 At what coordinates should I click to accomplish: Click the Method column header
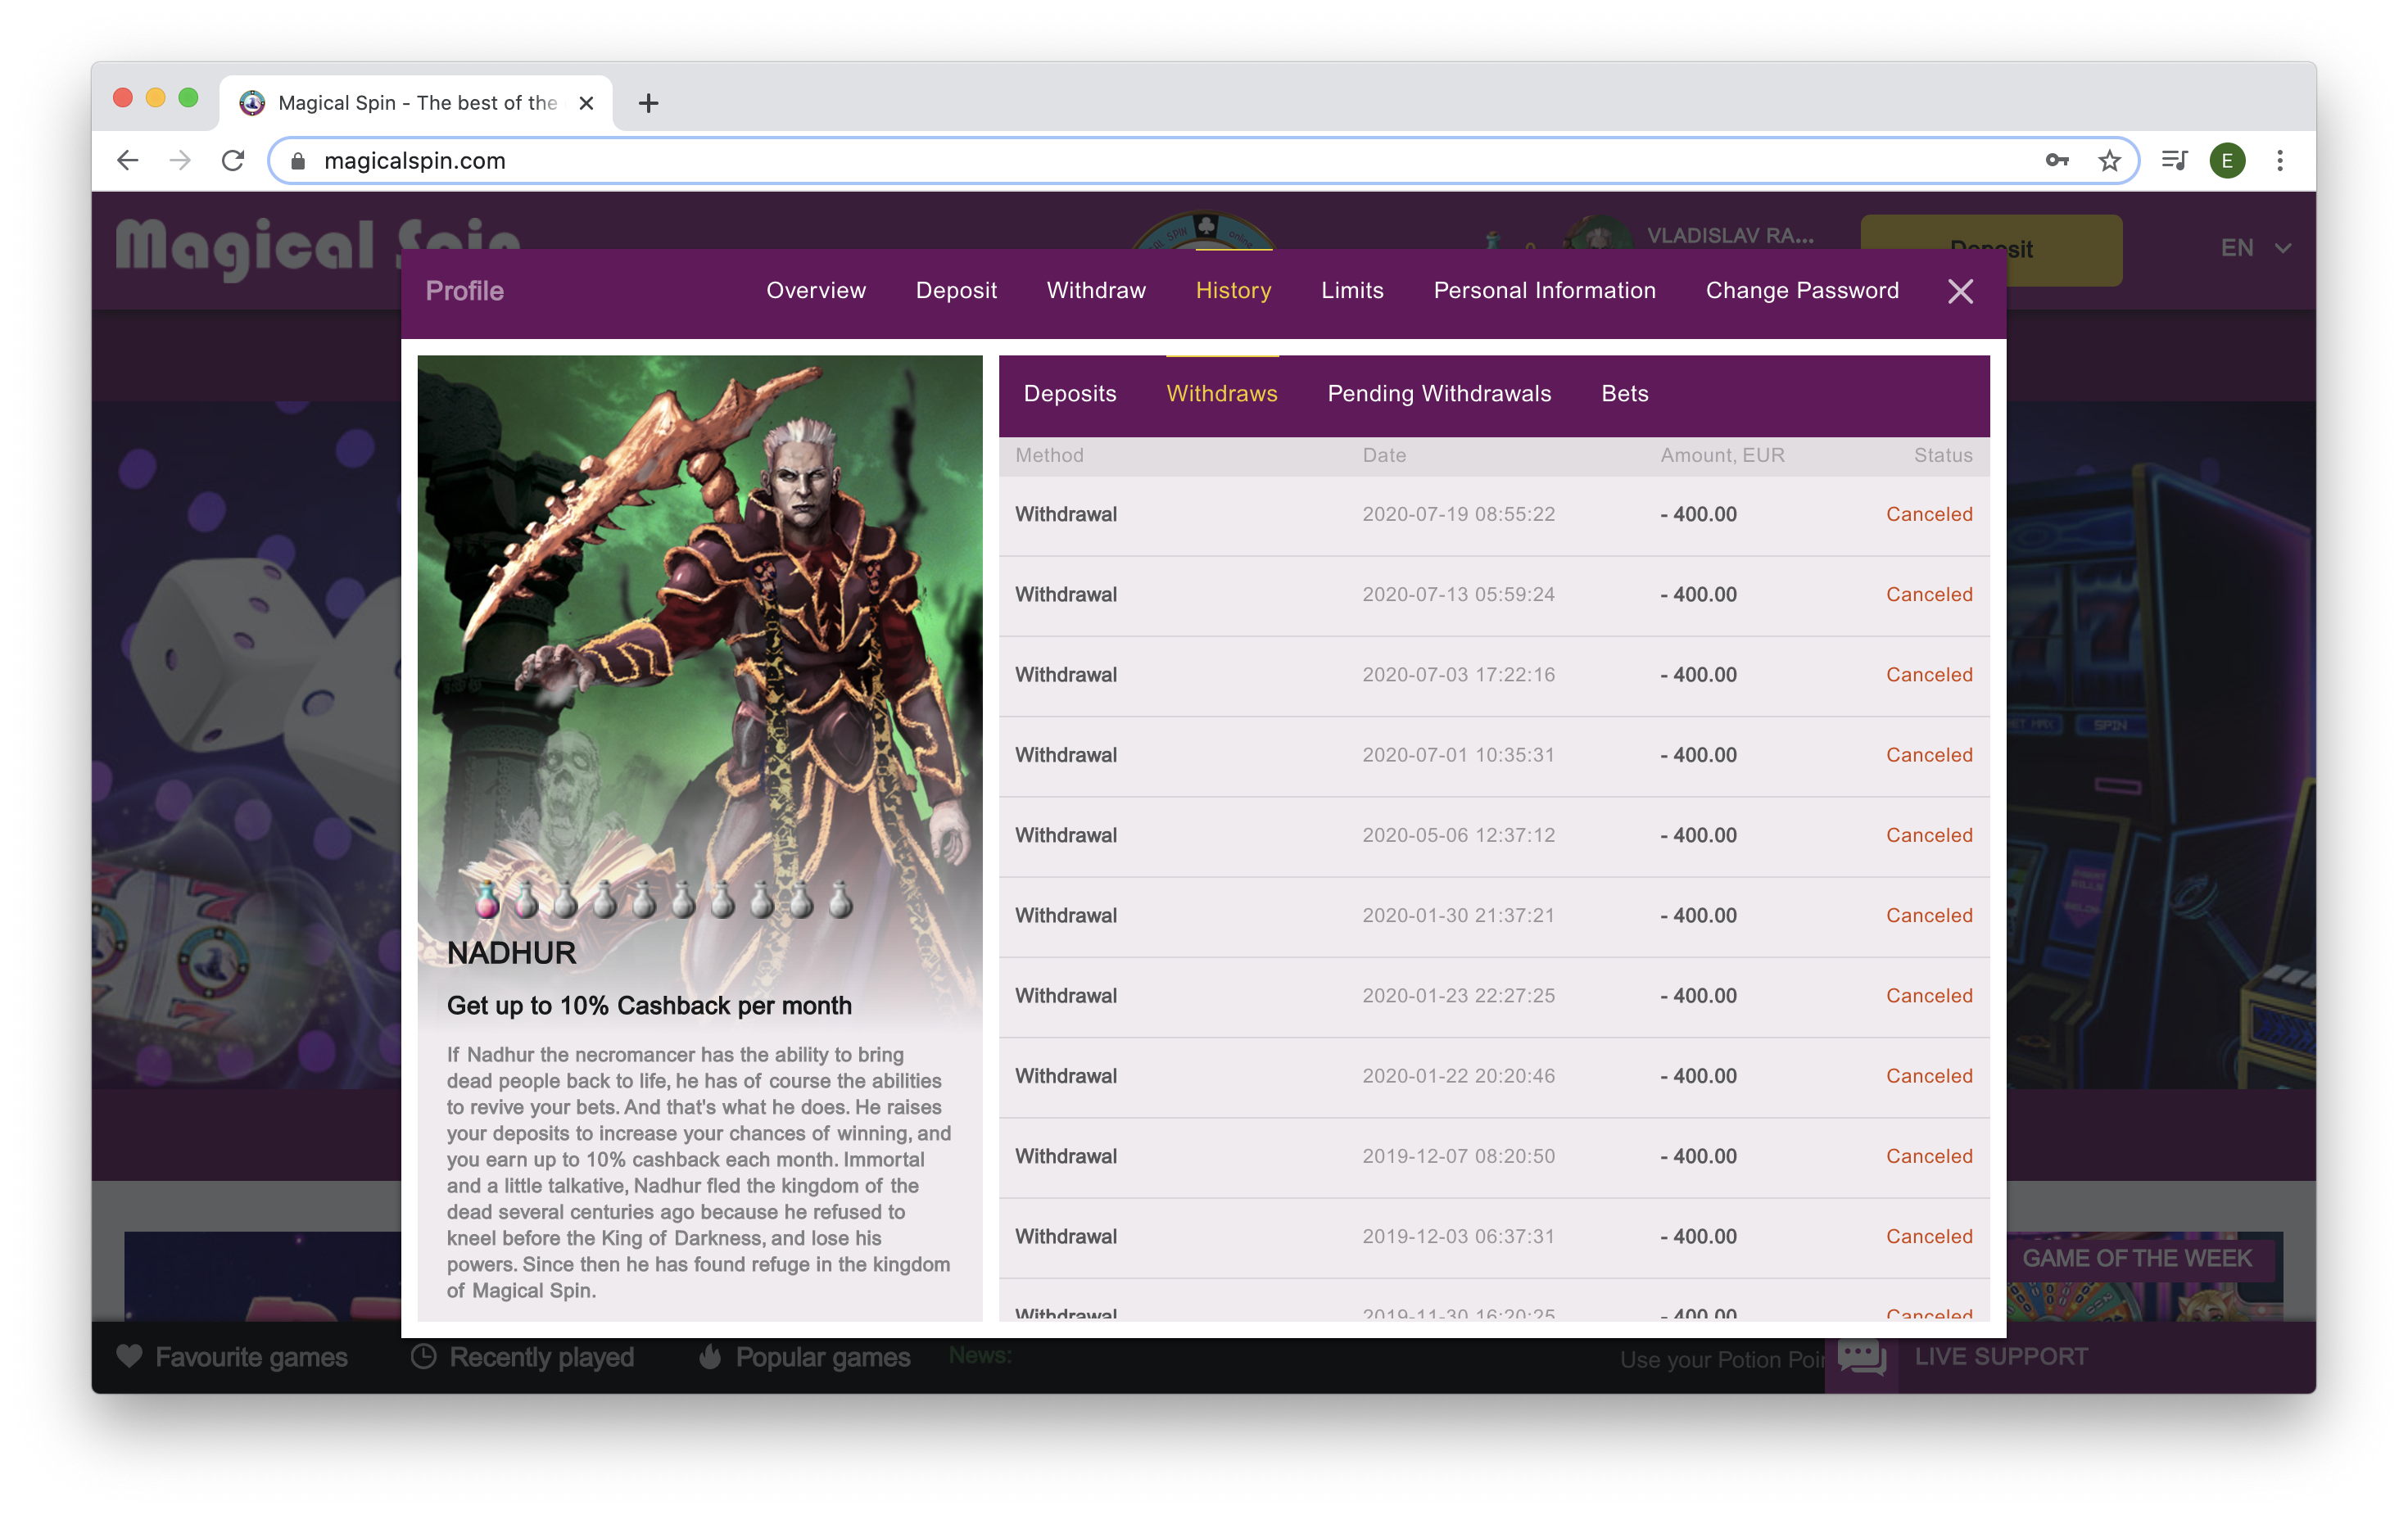(1049, 455)
